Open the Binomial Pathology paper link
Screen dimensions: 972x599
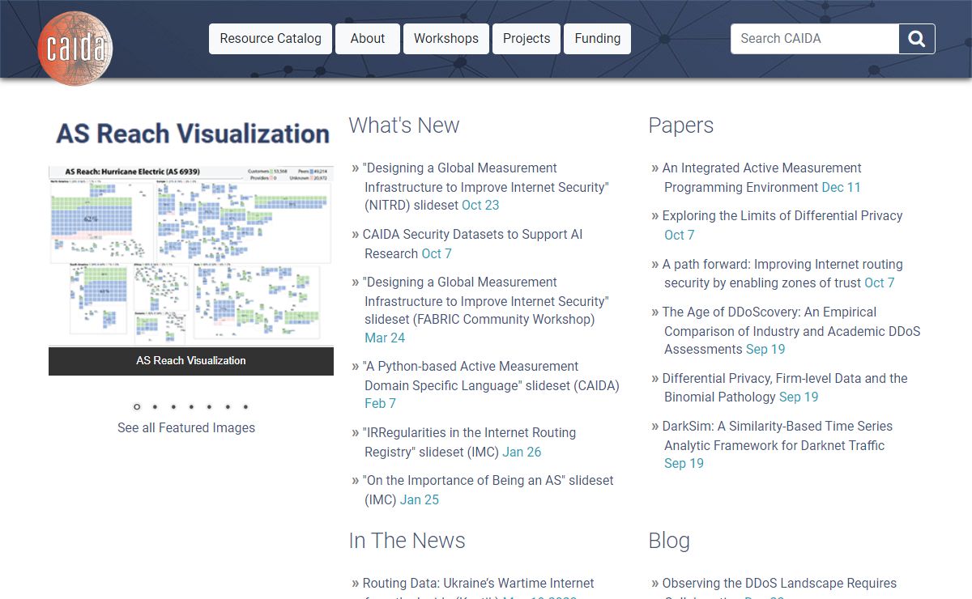pos(785,388)
